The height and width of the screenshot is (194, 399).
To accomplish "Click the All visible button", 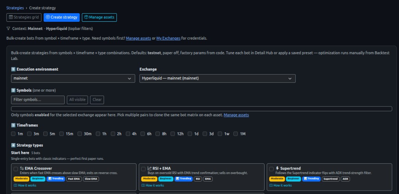I will pos(78,100).
